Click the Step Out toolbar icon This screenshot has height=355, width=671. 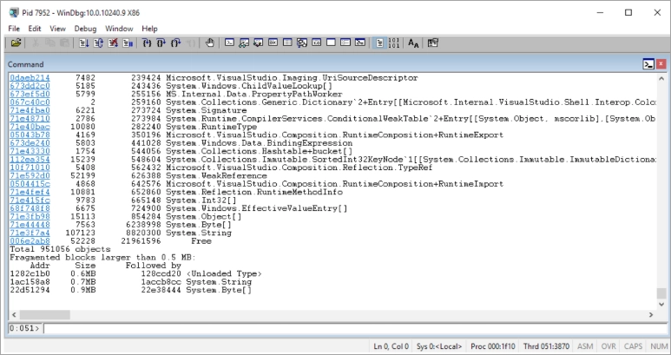176,43
